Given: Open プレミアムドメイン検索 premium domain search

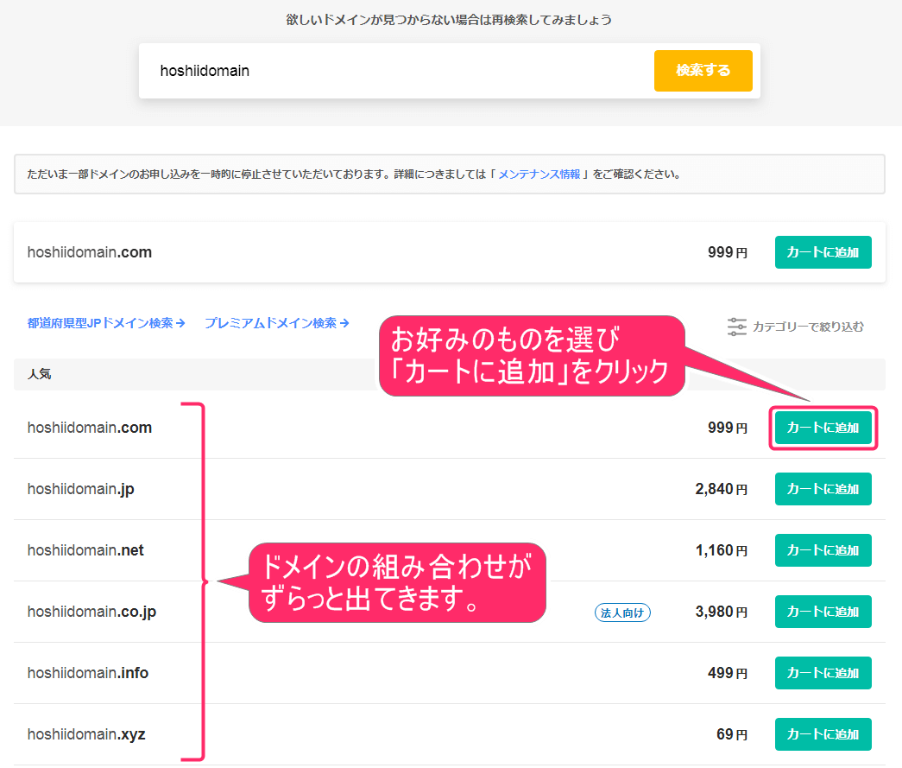Looking at the screenshot, I should click(270, 322).
